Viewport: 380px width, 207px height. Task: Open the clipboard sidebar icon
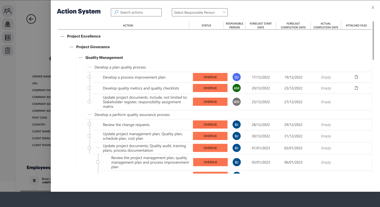[8, 51]
